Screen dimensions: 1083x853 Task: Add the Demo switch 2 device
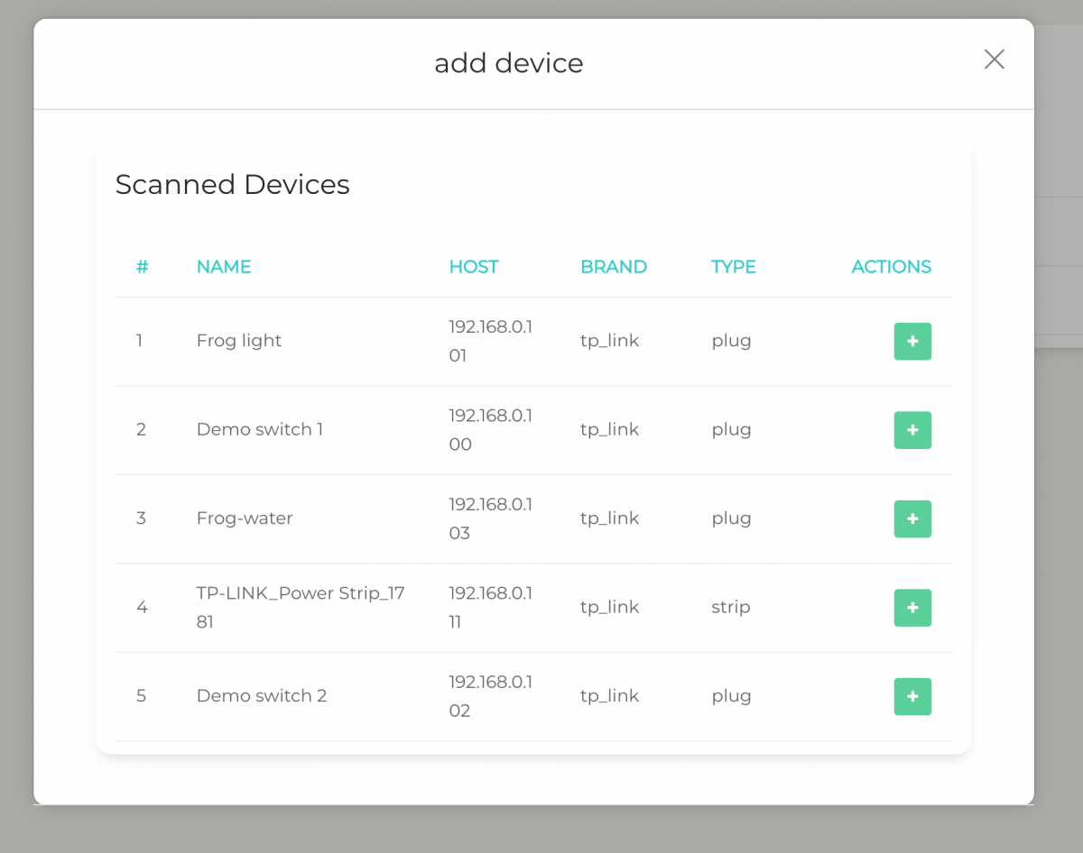click(912, 697)
